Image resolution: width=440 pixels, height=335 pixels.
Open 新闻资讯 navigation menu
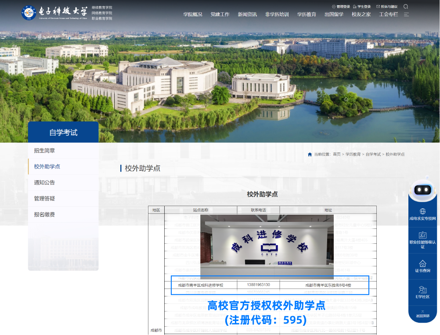click(x=247, y=14)
